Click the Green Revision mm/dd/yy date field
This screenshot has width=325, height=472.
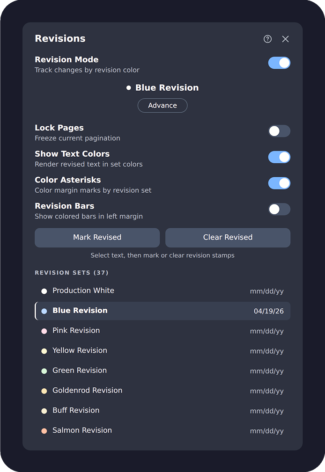tap(267, 371)
